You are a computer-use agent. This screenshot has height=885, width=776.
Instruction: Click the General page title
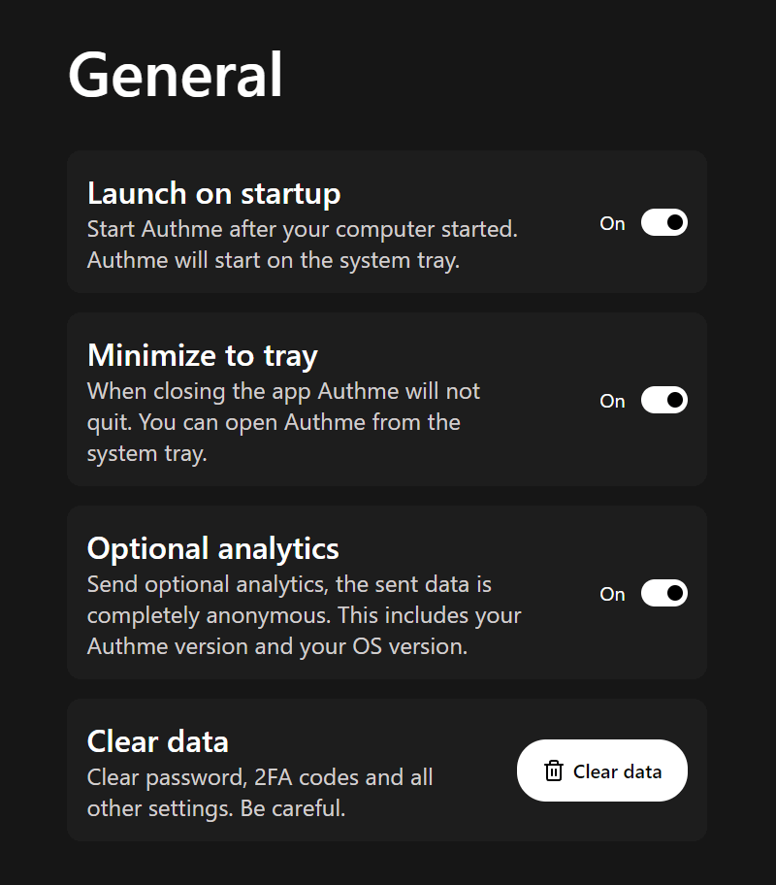click(x=175, y=75)
